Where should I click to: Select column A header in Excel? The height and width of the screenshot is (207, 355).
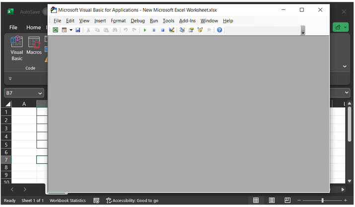click(24, 104)
